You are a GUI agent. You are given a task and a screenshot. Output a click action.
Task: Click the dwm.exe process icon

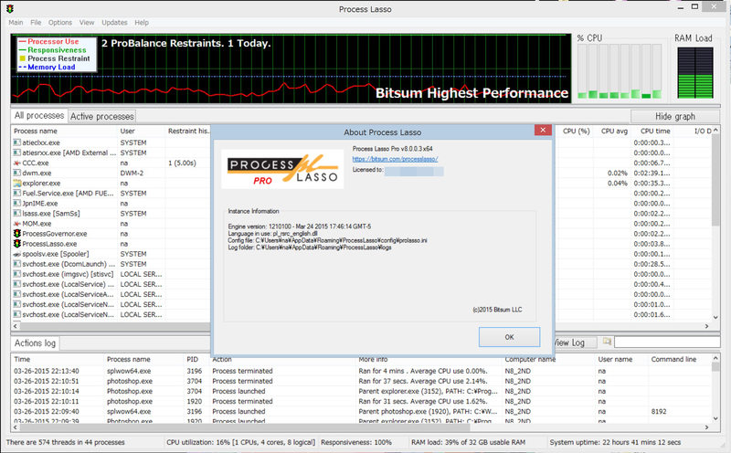[x=17, y=173]
